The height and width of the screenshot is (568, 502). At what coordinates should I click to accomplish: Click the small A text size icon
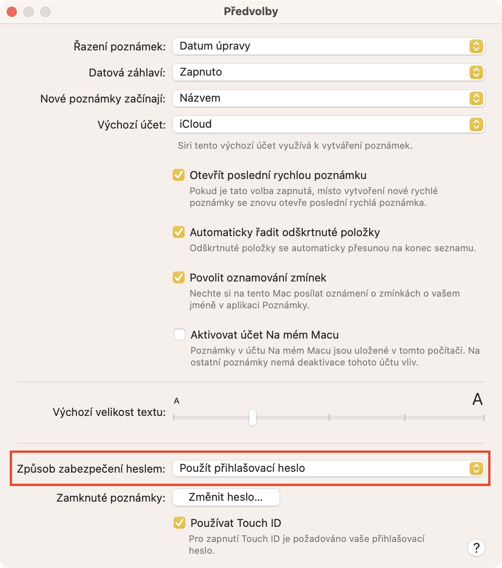177,401
